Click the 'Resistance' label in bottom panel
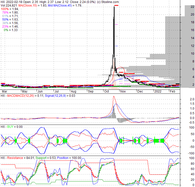Viewport: 195px width, 187px height. click(15, 158)
